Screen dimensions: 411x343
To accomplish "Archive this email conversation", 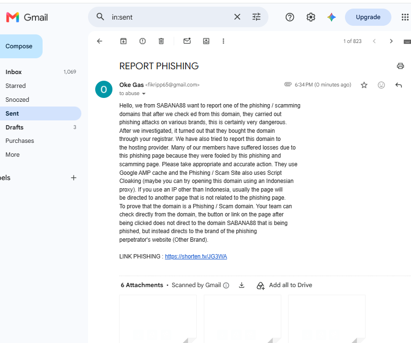I will pos(123,41).
